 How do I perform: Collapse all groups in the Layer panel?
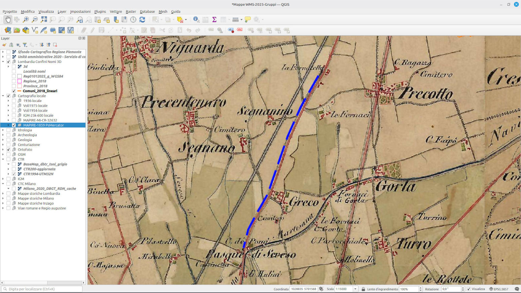coord(48,45)
